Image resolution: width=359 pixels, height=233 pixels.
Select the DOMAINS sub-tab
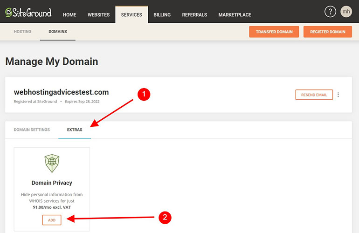point(58,32)
